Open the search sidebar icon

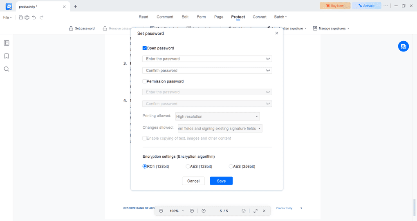7,69
